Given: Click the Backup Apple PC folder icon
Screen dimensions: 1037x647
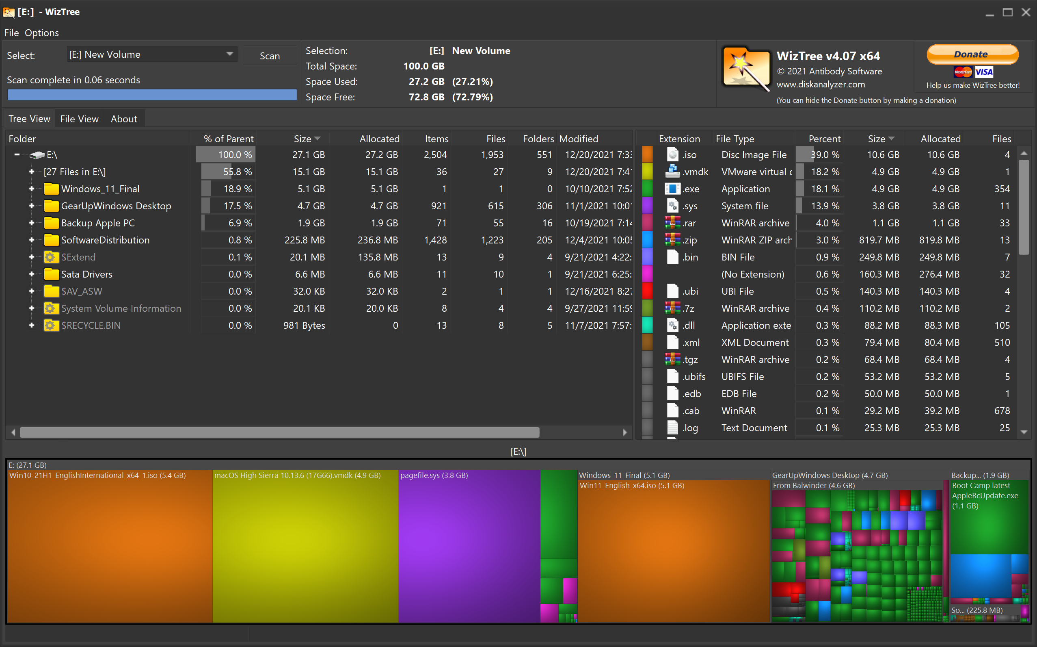Looking at the screenshot, I should [x=51, y=223].
